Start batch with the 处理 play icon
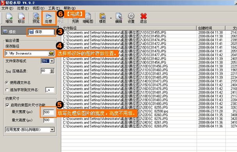Image resolution: width=237 pixels, height=152 pixels. (x=49, y=18)
